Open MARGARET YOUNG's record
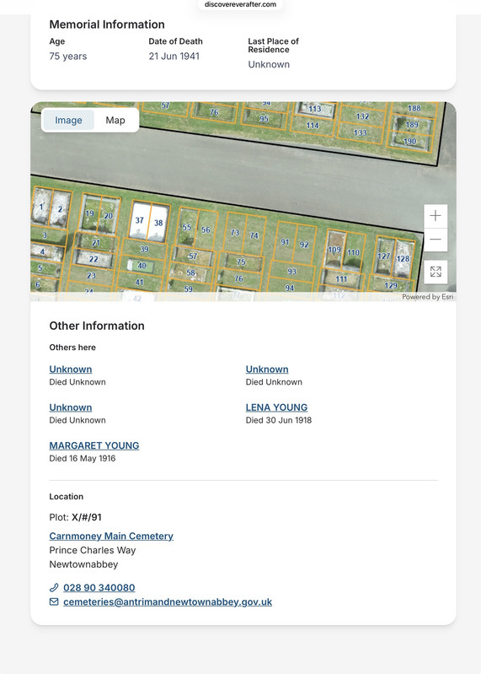 [94, 445]
